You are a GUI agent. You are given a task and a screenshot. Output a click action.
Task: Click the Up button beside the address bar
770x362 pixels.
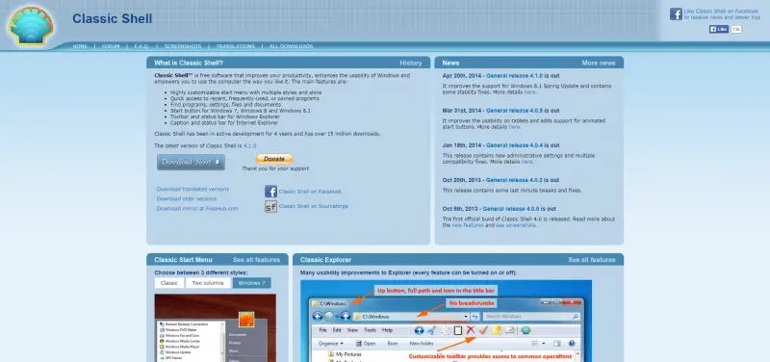click(346, 317)
